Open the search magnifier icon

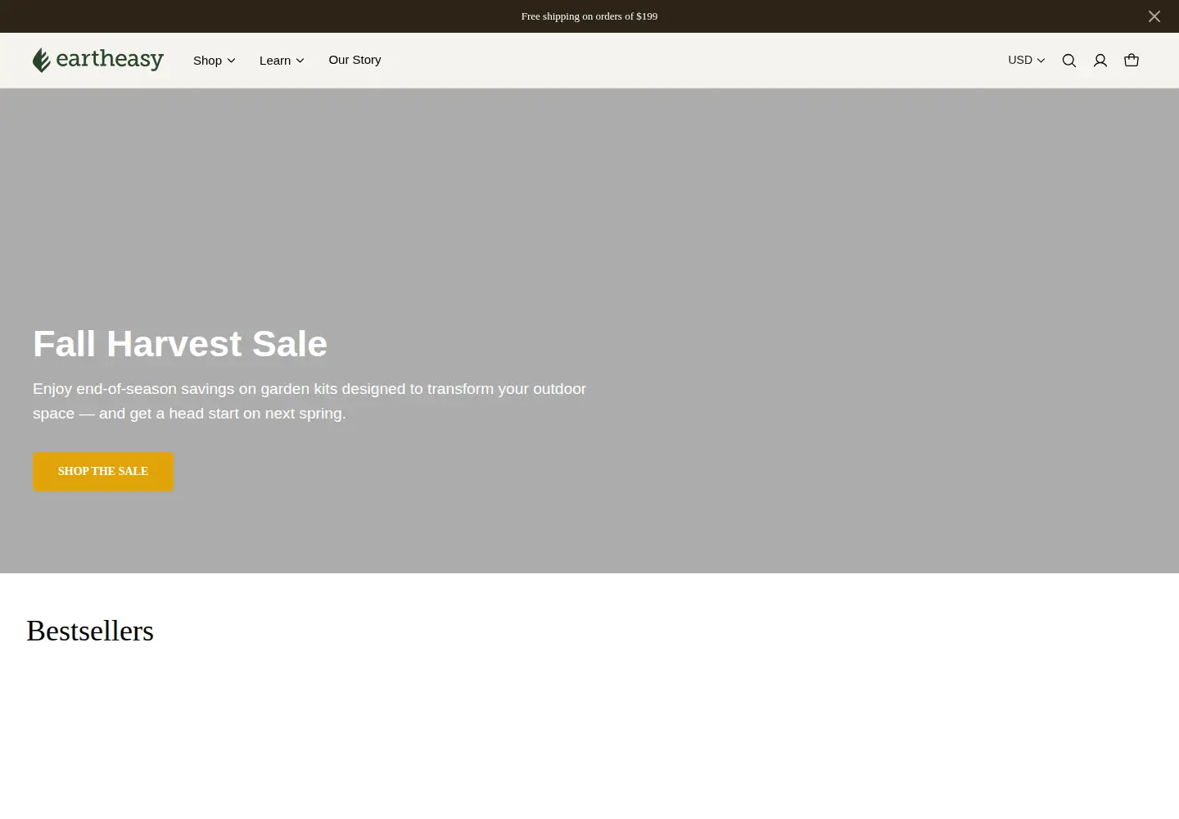coord(1069,61)
